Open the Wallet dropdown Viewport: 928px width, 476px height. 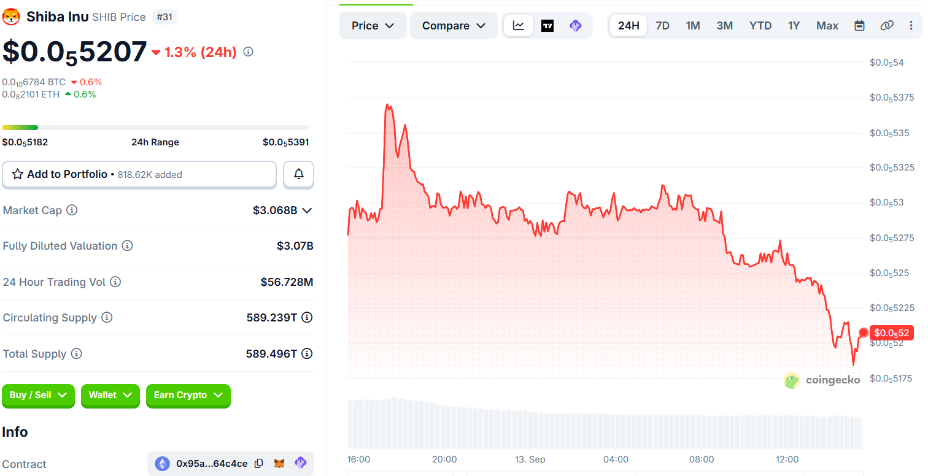pyautogui.click(x=110, y=396)
